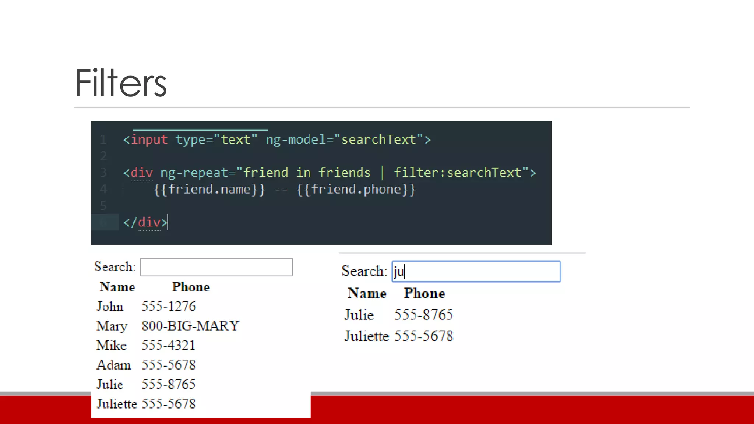Select the Mary 800-BIG-MARY row
The height and width of the screenshot is (424, 754).
[x=168, y=326]
